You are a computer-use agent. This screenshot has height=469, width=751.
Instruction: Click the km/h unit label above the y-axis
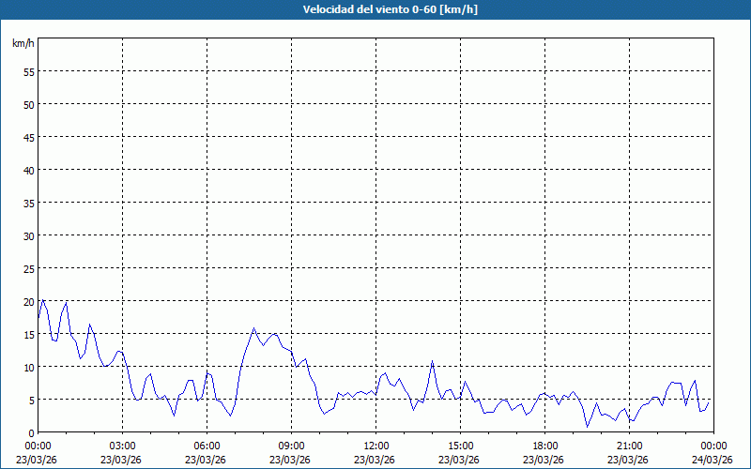click(23, 43)
